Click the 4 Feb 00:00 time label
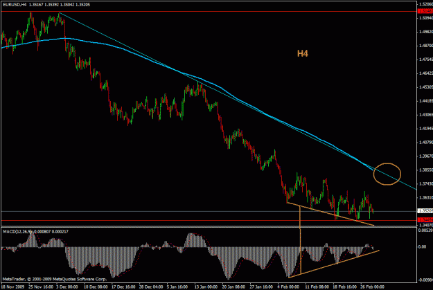This screenshot has height=290, width=433. [x=288, y=287]
